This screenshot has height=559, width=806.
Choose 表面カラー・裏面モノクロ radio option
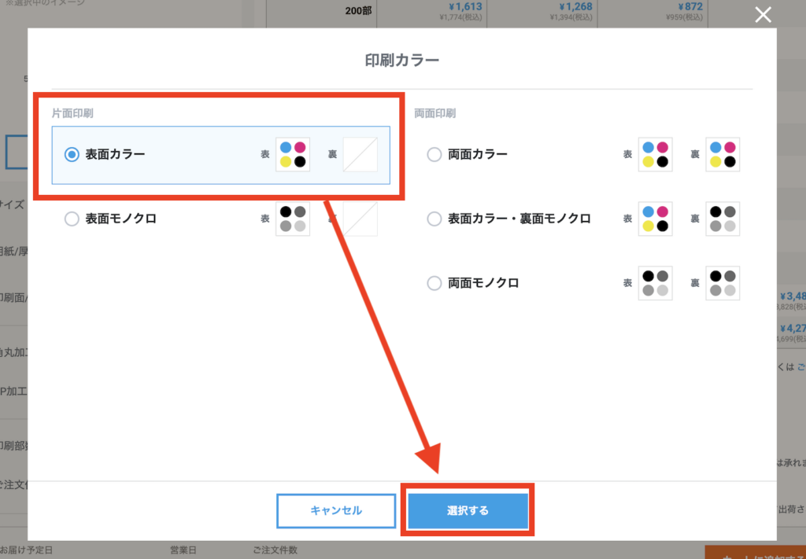pos(434,219)
